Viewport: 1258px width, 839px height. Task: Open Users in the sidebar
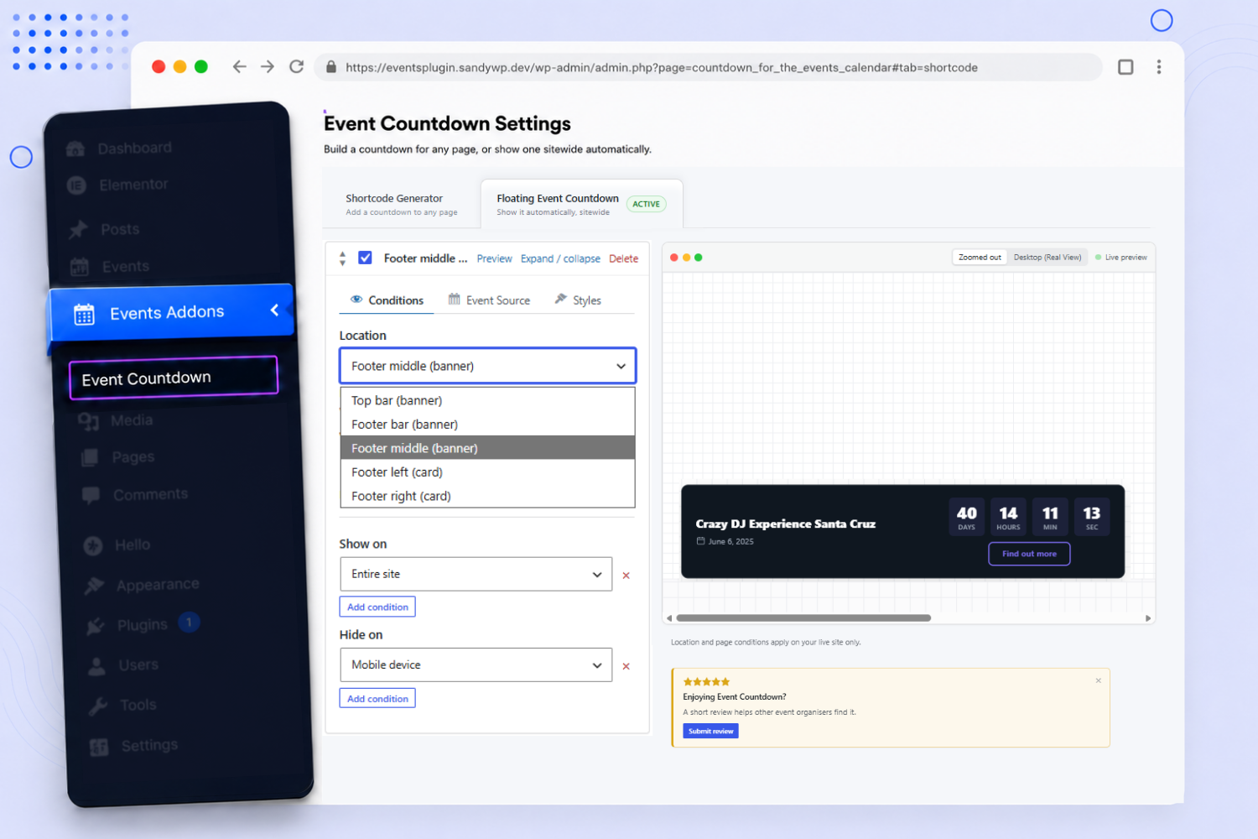138,665
